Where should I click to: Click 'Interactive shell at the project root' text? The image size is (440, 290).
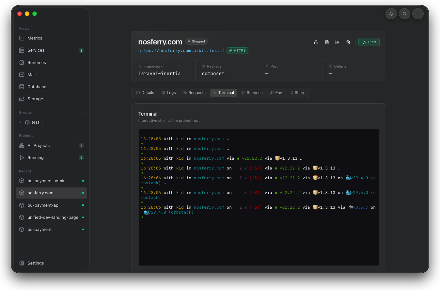coord(169,121)
